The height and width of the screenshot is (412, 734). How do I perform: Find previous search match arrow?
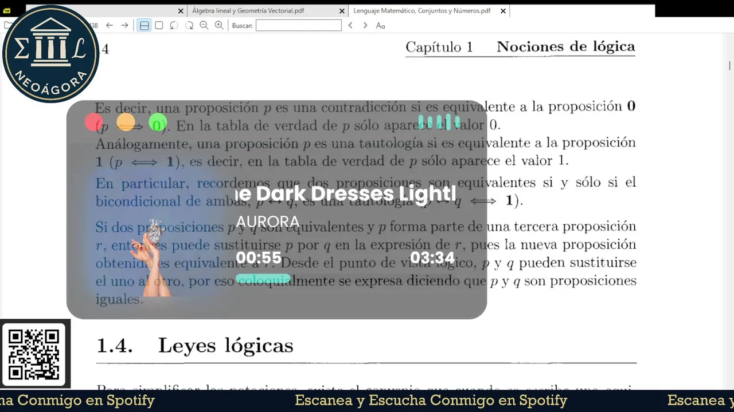pos(350,25)
